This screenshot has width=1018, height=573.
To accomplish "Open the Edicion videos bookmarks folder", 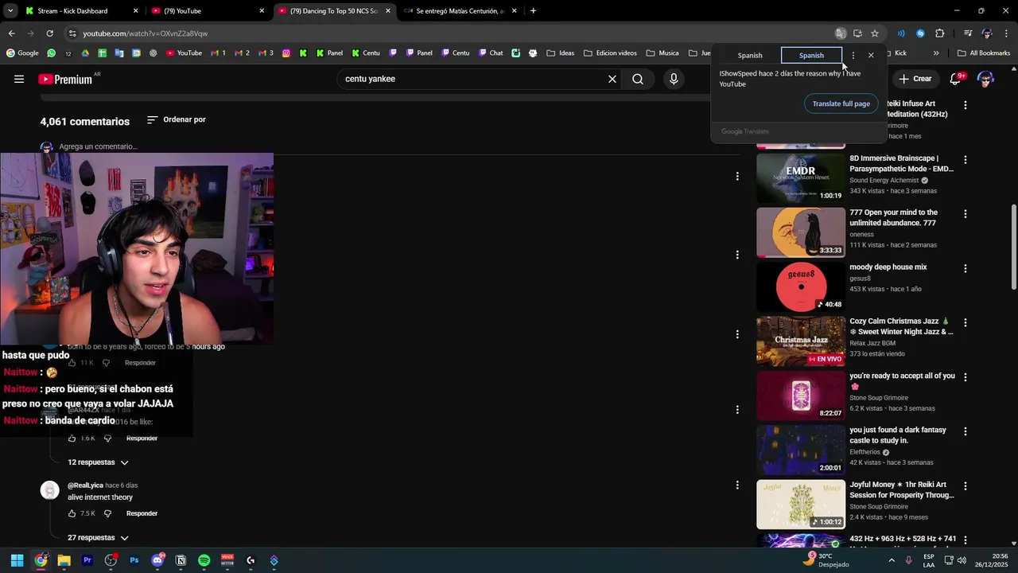I will pyautogui.click(x=610, y=53).
